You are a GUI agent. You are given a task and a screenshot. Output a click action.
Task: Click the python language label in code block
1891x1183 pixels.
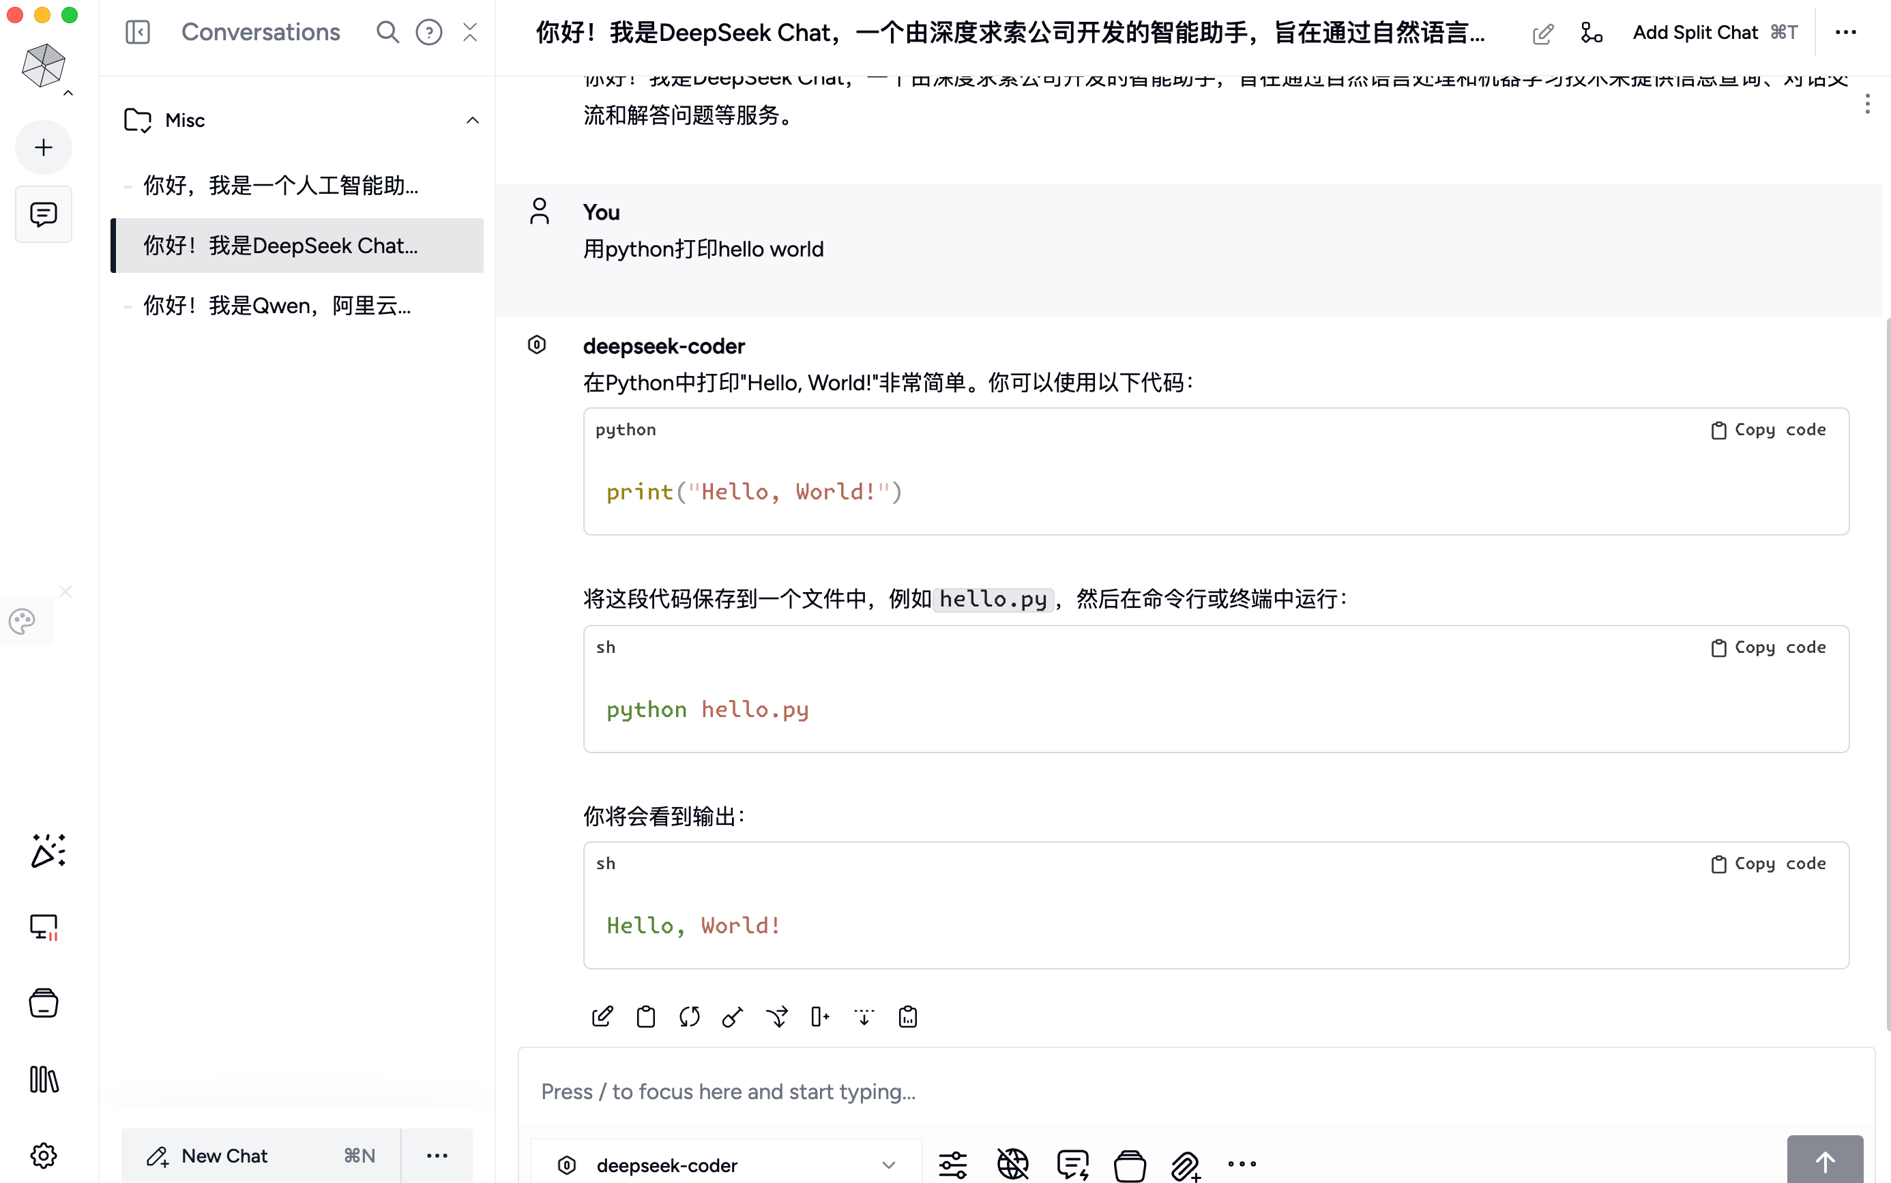click(625, 430)
